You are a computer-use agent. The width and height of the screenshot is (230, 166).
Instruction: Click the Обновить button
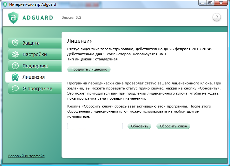pos(139,126)
